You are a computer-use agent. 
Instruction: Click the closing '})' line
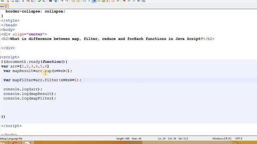pos(3,117)
